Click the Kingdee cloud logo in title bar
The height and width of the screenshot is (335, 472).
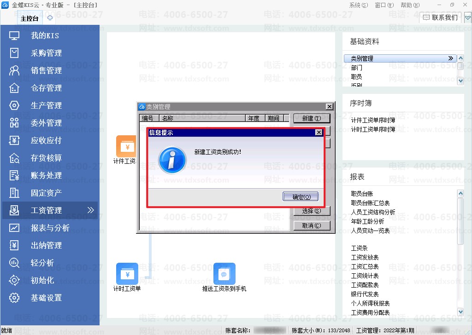coord(5,5)
